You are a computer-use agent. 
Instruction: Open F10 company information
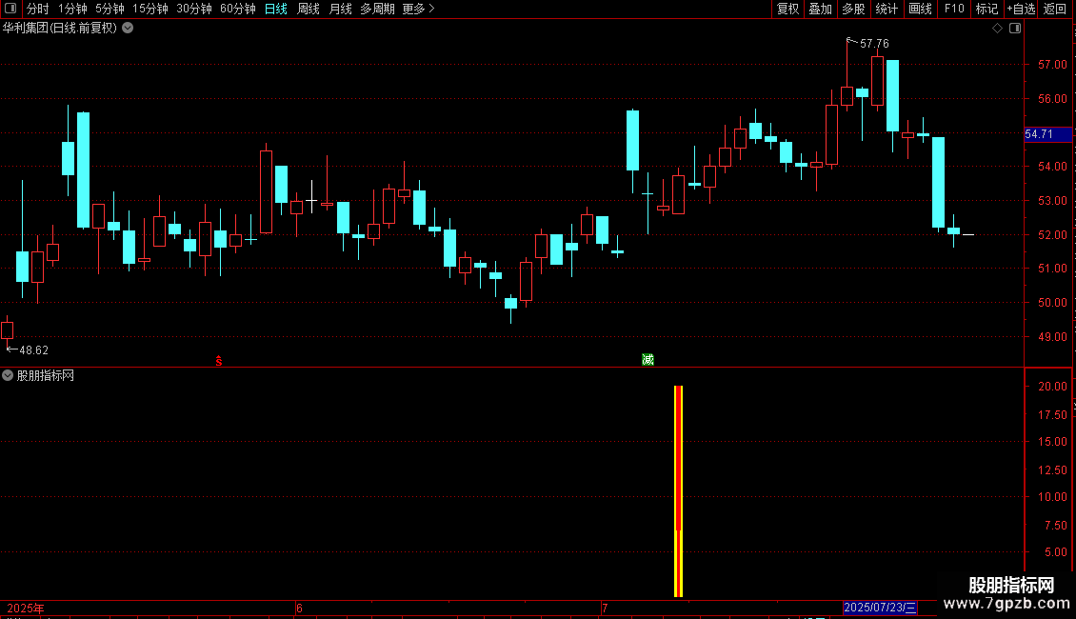pyautogui.click(x=954, y=9)
